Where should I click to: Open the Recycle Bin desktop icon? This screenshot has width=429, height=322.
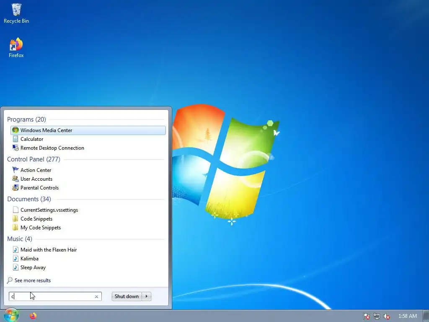(x=16, y=13)
